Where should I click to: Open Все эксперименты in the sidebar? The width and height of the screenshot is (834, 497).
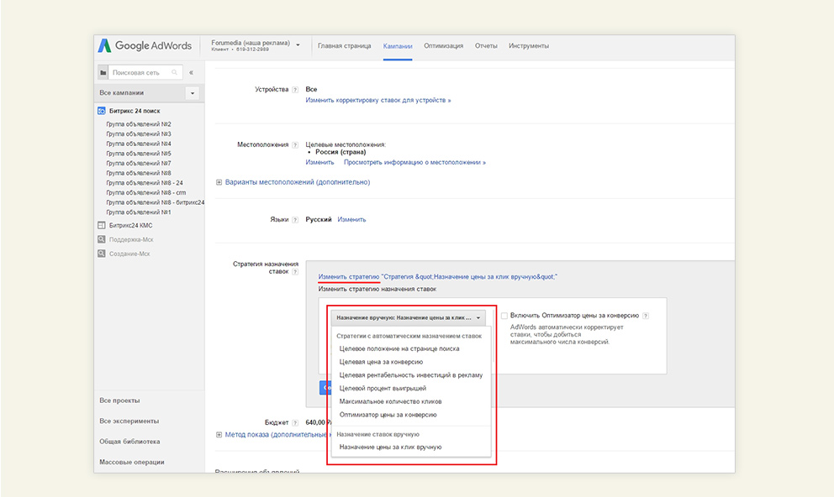[x=129, y=421]
